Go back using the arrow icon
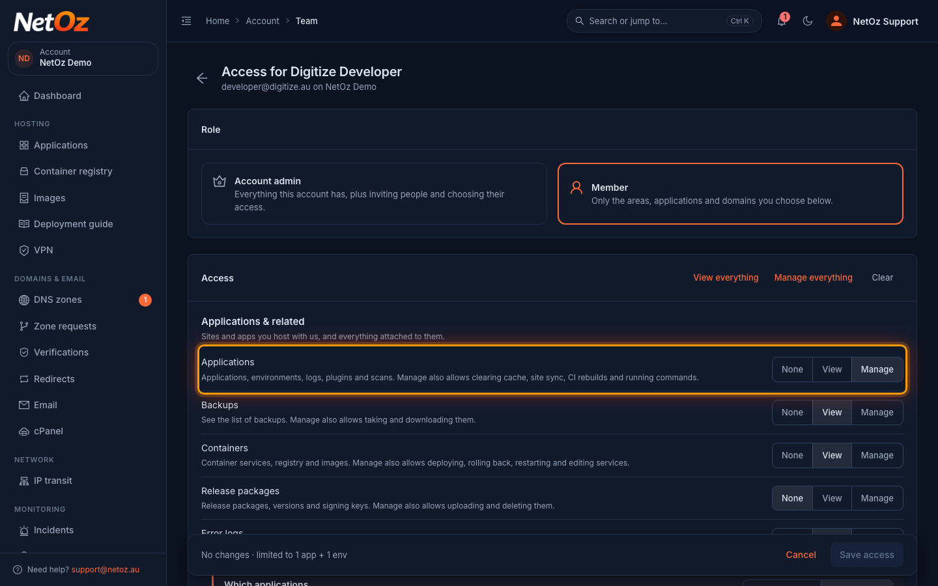938x586 pixels. click(x=202, y=78)
